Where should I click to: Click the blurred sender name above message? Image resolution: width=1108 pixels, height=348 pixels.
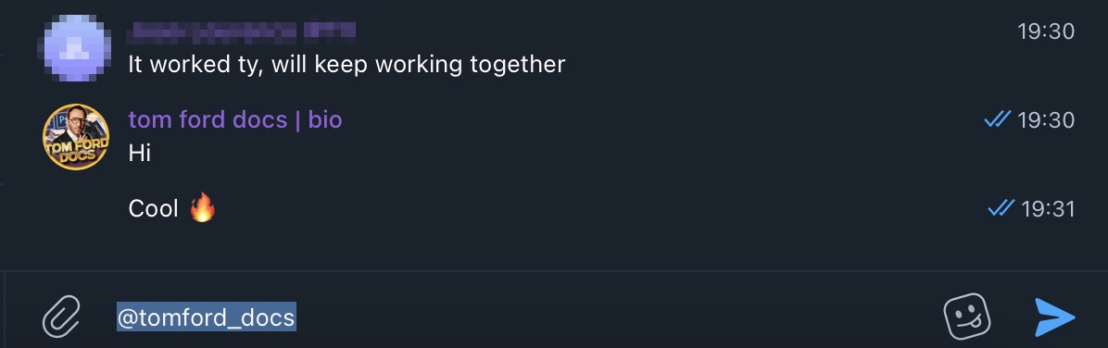(242, 31)
